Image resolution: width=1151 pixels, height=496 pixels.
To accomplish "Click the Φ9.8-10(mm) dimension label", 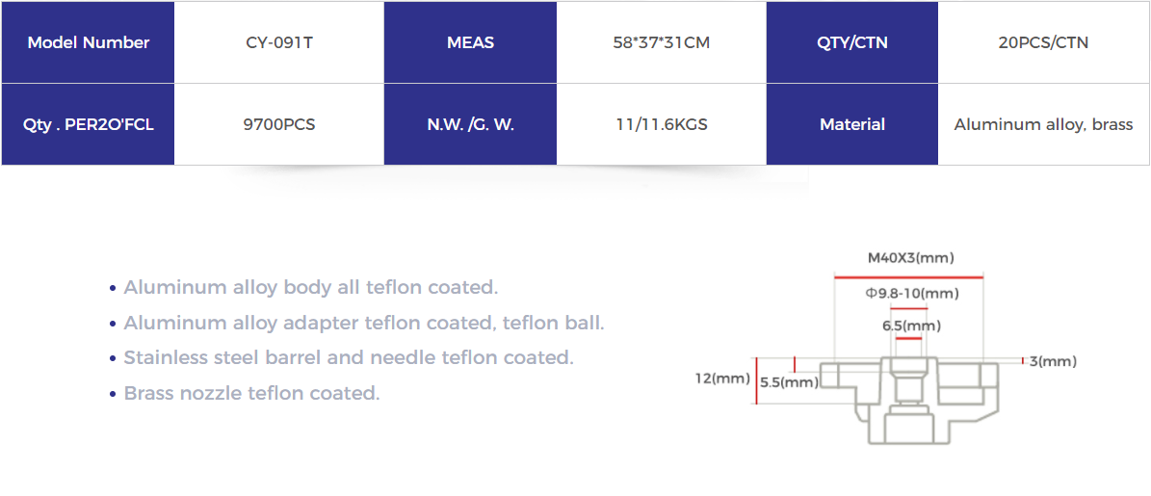I will click(912, 294).
